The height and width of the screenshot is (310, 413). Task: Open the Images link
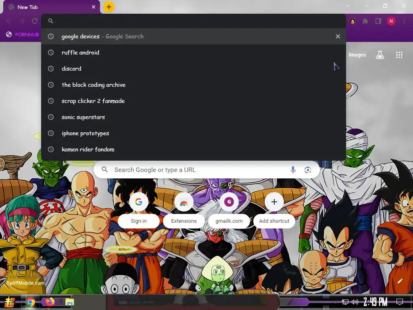pyautogui.click(x=357, y=54)
